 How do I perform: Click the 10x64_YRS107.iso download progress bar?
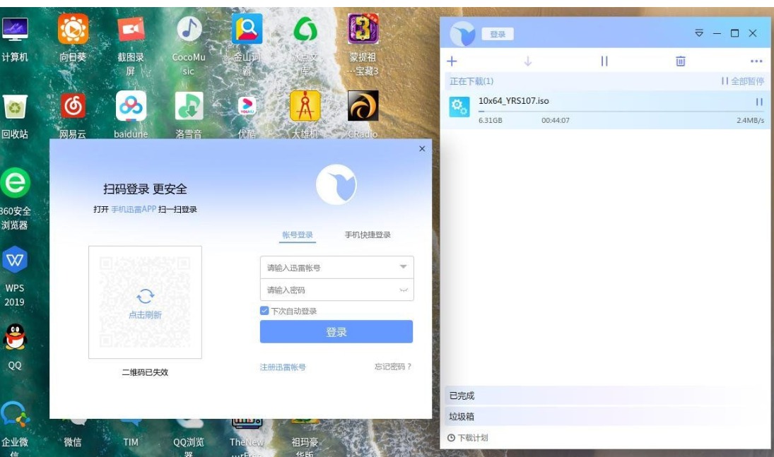pyautogui.click(x=621, y=112)
